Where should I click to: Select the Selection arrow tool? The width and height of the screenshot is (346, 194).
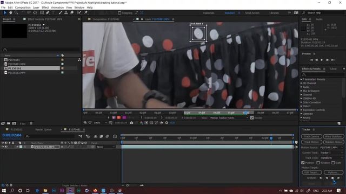tap(5, 13)
